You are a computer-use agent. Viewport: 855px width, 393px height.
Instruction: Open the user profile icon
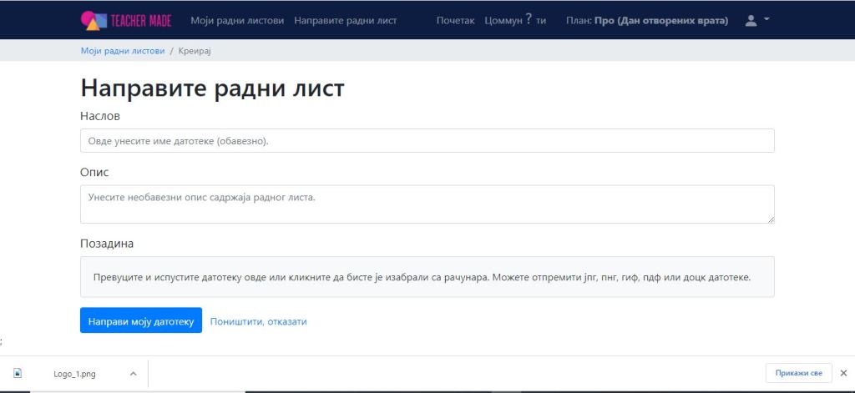751,20
